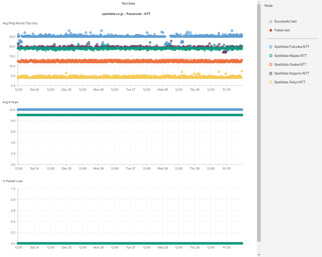Click the Avg # Hops chart label

click(x=10, y=102)
